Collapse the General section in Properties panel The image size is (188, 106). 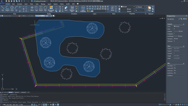click(184, 24)
